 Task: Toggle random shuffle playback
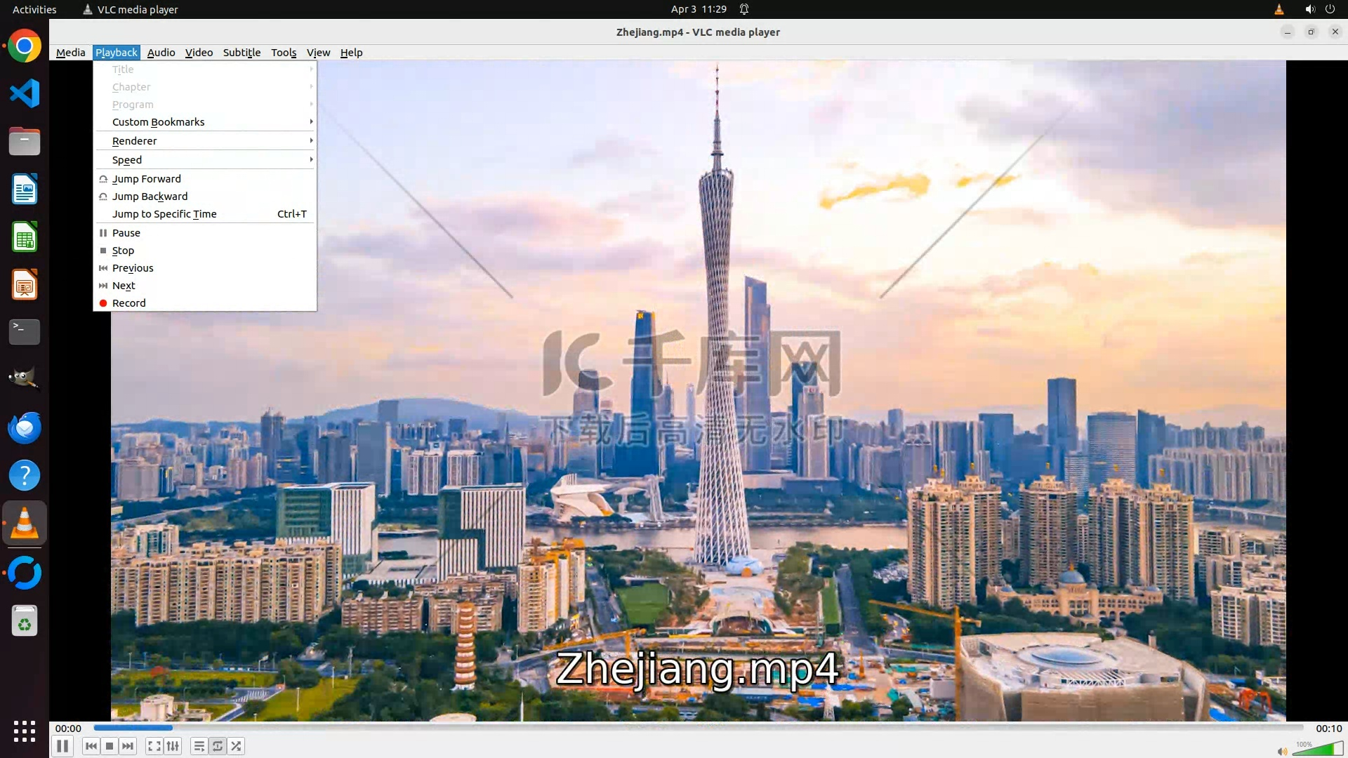click(x=236, y=746)
